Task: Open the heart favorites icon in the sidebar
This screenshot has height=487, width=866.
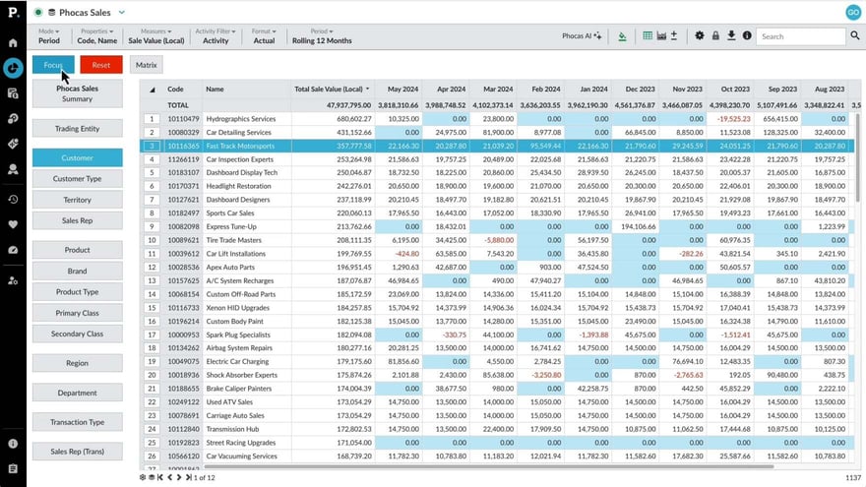Action: click(13, 224)
